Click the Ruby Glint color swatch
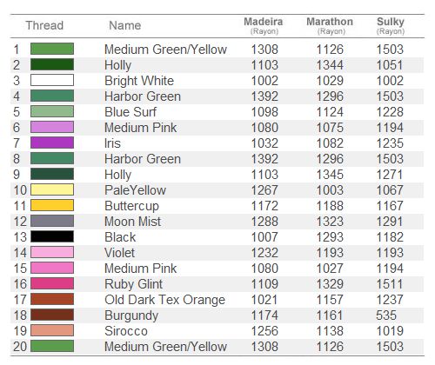This screenshot has width=435, height=365. pyautogui.click(x=52, y=283)
